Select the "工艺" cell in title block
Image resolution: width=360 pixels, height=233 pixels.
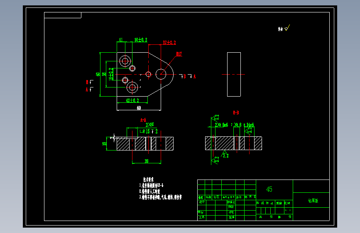(x=201, y=217)
